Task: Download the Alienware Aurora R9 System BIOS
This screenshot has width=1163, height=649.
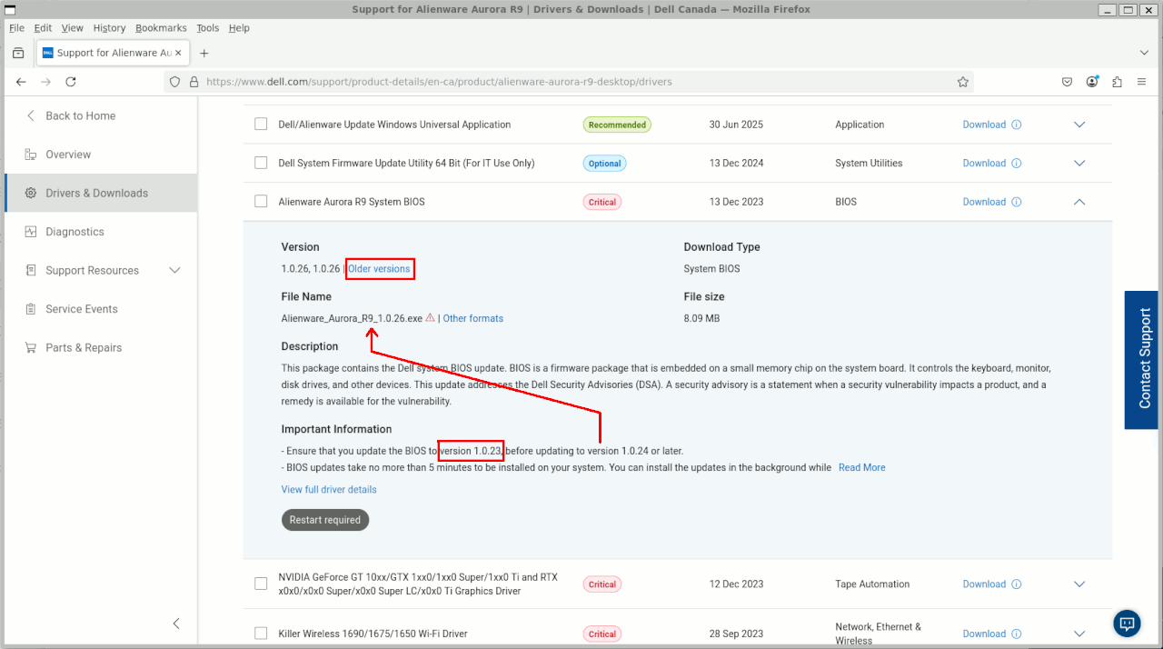Action: [x=984, y=202]
